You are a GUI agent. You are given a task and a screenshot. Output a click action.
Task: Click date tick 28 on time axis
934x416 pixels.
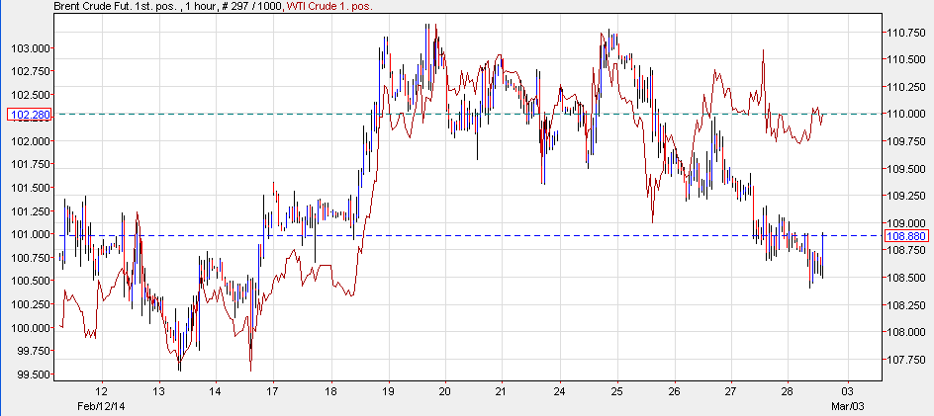(788, 392)
